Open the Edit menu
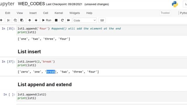This screenshot has width=187, height=105. 8,13
